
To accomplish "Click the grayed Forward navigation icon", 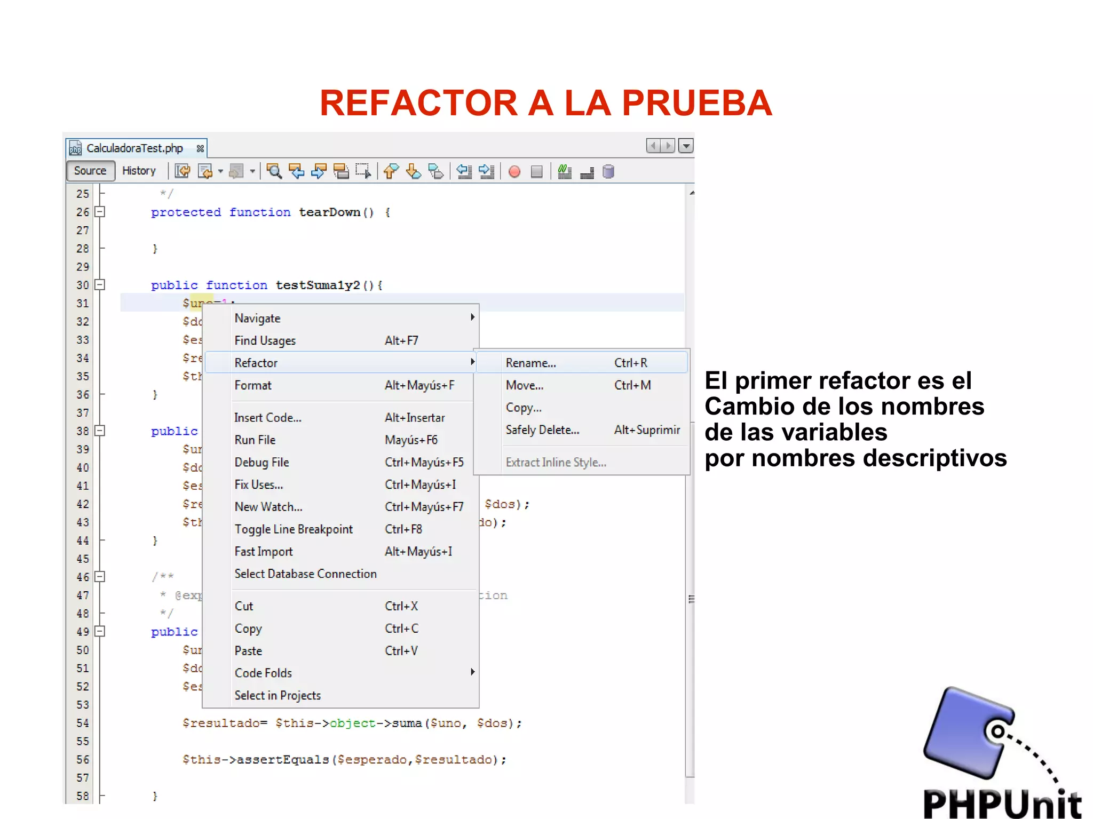I will tap(236, 171).
